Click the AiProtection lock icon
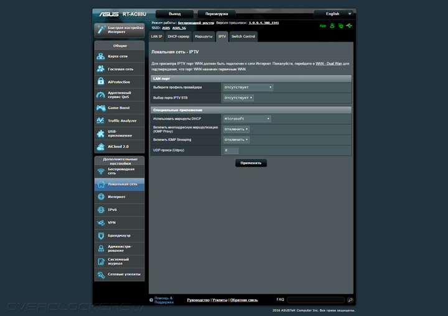The width and height of the screenshot is (448, 316). (101, 81)
